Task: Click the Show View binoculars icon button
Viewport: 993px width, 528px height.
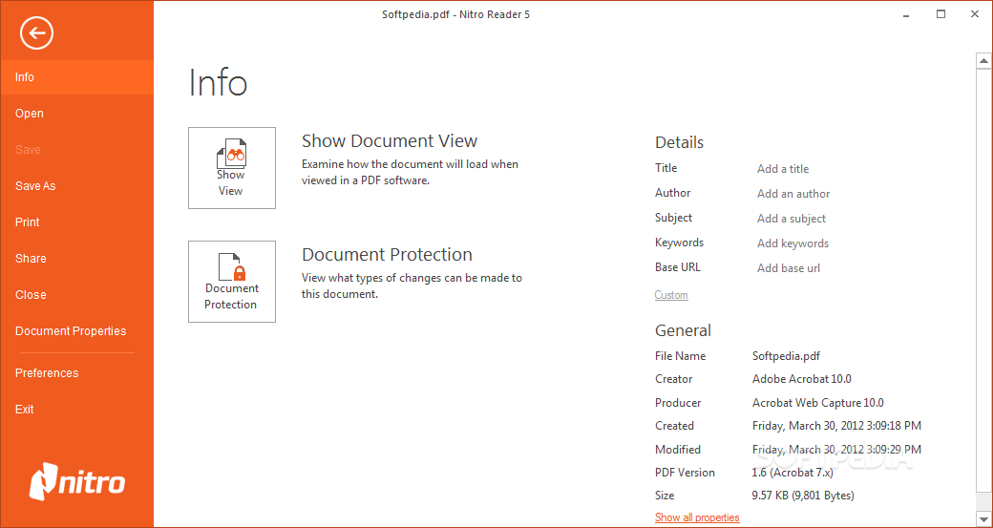Action: (232, 168)
